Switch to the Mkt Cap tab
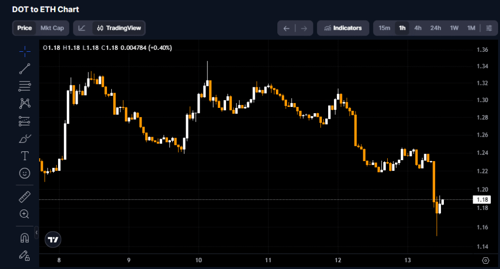500x269 pixels. click(x=52, y=28)
